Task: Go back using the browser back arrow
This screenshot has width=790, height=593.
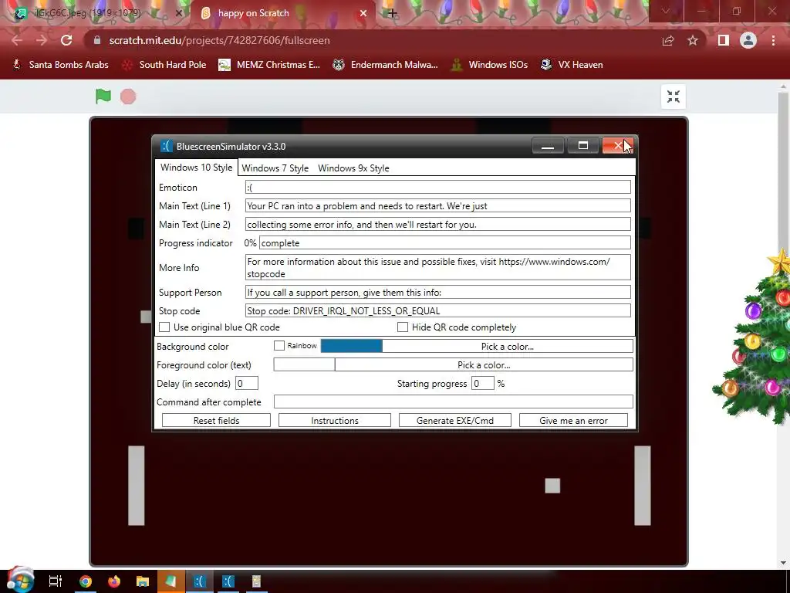Action: 17,40
